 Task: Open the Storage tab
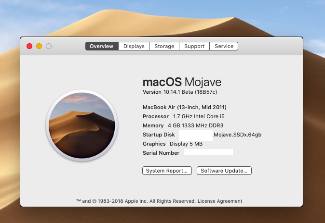pos(164,46)
